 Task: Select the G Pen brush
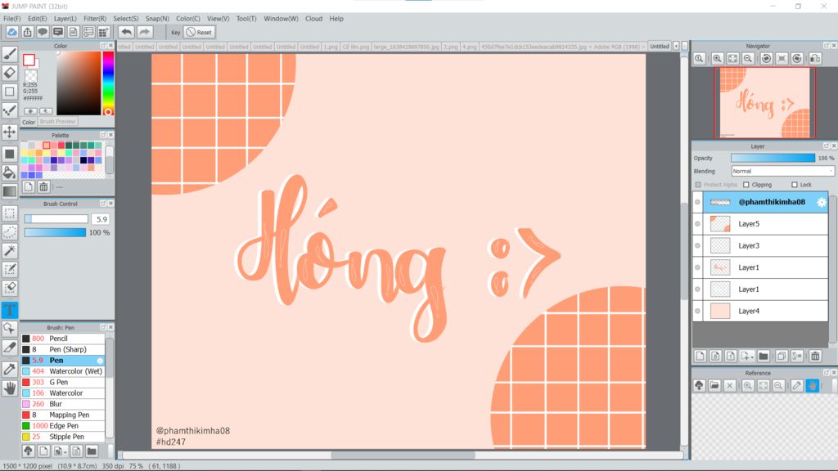[x=63, y=382]
